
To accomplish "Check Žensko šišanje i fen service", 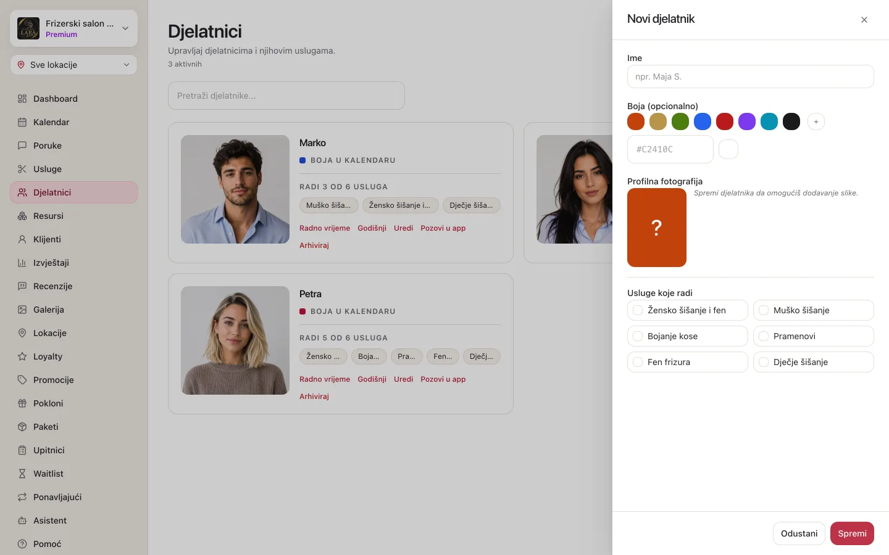I will (x=638, y=310).
